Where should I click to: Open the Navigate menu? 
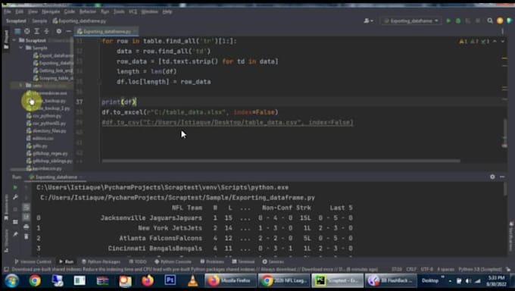click(x=51, y=11)
